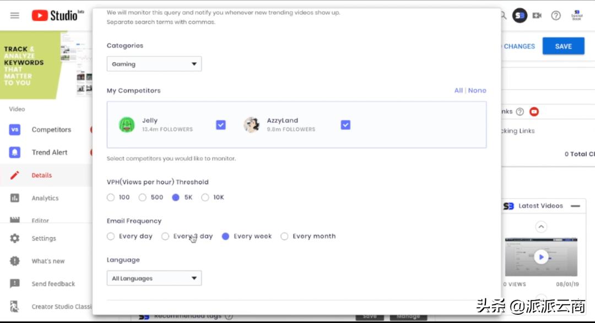Click AzzyLand's channel avatar
This screenshot has width=595, height=323.
(251, 125)
